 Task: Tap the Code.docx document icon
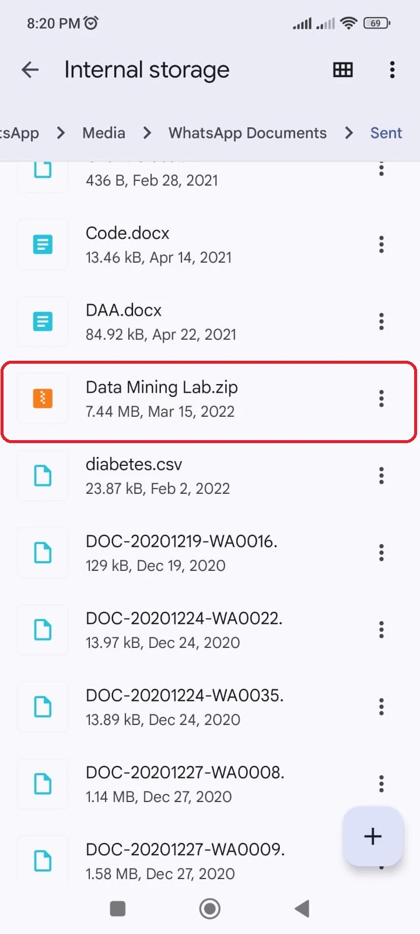pos(43,244)
